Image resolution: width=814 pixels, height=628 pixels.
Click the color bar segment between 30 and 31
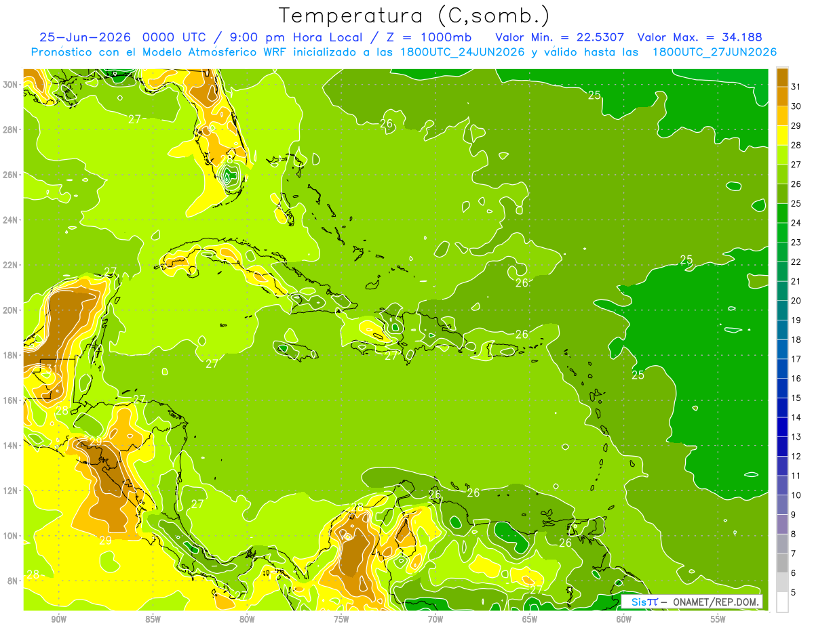(782, 96)
